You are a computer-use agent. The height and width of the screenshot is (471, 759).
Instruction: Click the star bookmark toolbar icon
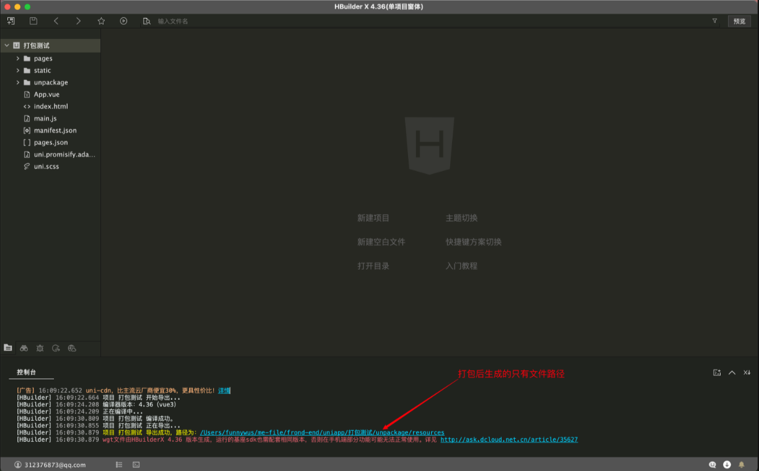pos(101,21)
